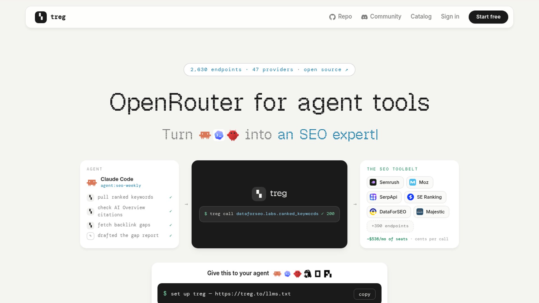This screenshot has height=303, width=539.
Task: Click the Discord icon beside Community
Action: [x=364, y=17]
